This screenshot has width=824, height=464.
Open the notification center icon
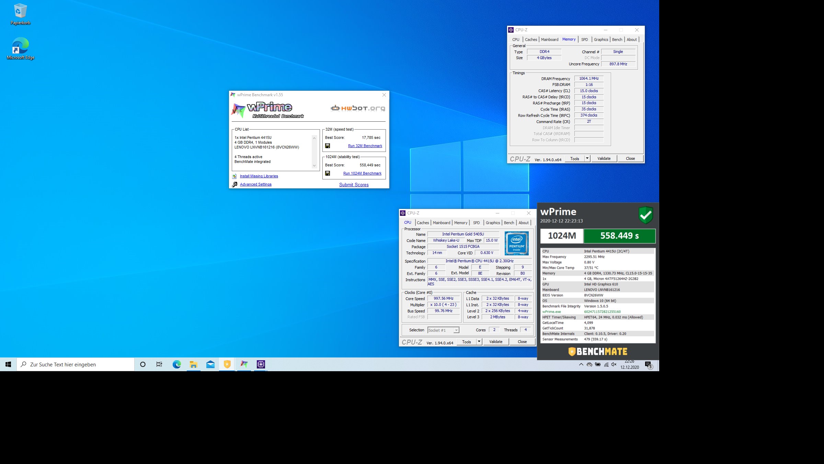pos(649,365)
